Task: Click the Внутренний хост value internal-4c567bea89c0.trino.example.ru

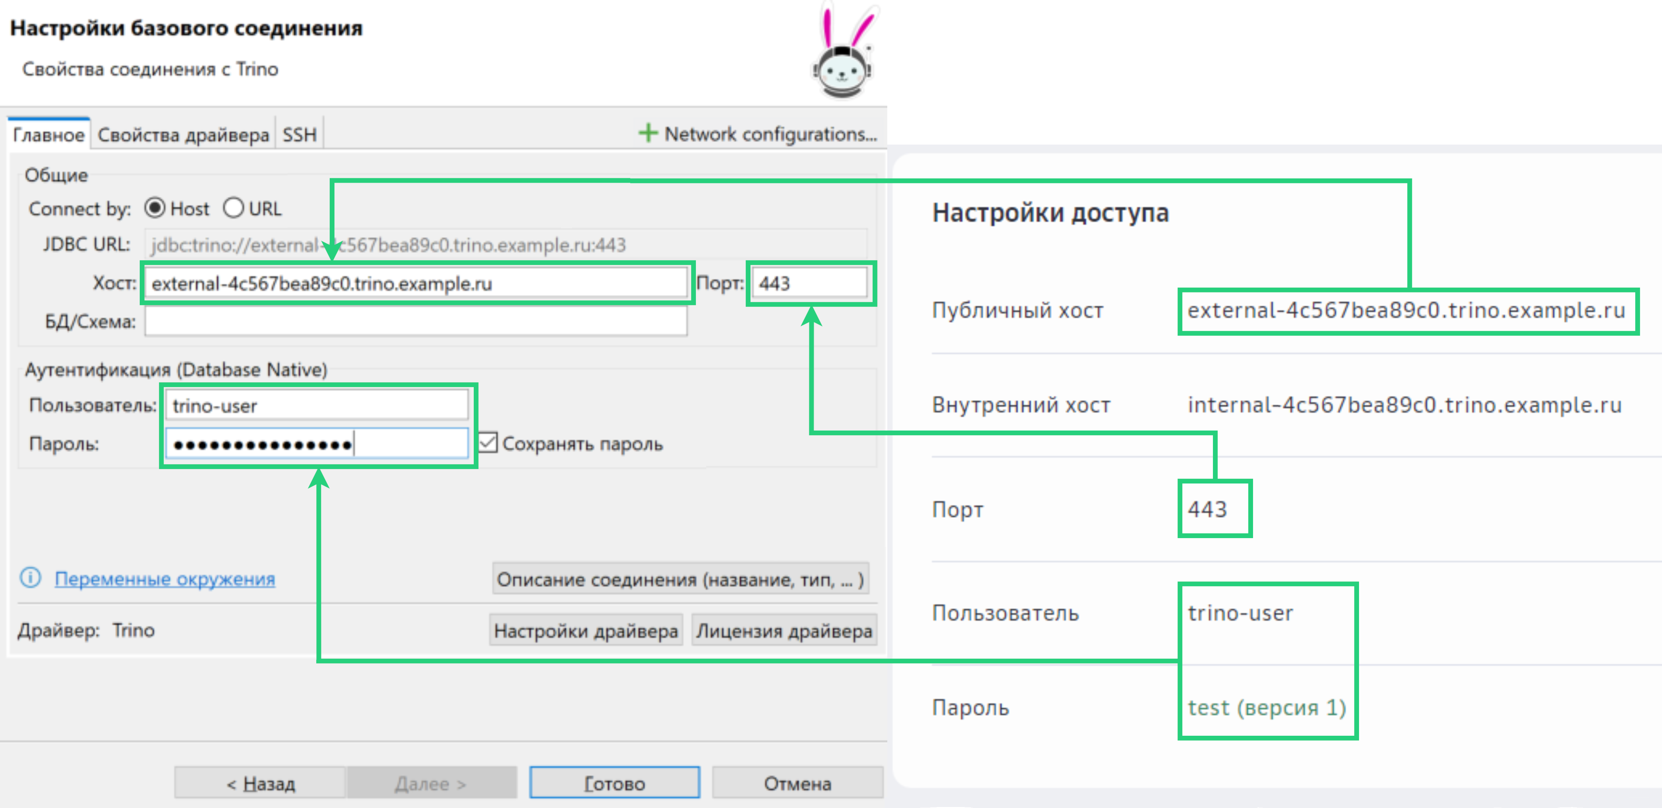Action: pyautogui.click(x=1405, y=405)
